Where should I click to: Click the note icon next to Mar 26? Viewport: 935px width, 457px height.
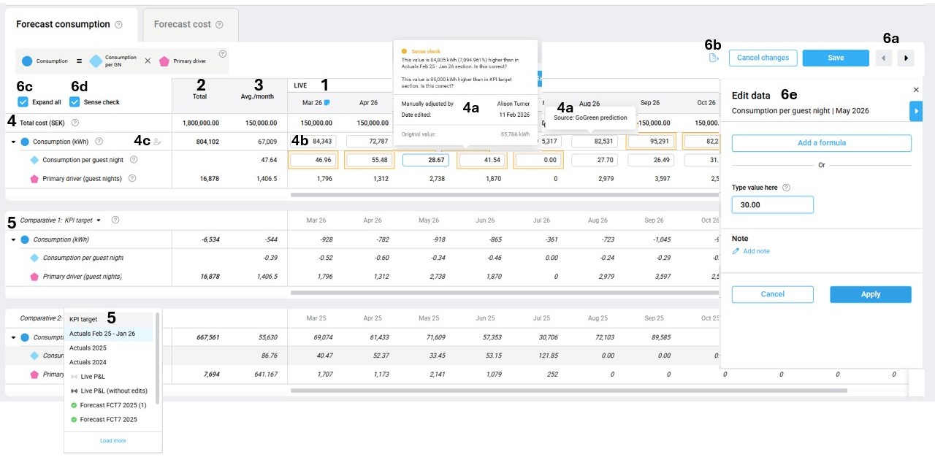[328, 103]
